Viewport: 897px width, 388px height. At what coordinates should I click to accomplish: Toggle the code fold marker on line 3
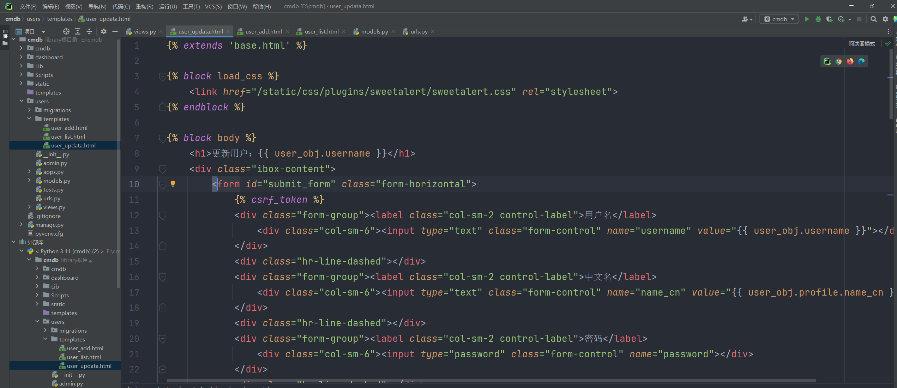[x=163, y=76]
